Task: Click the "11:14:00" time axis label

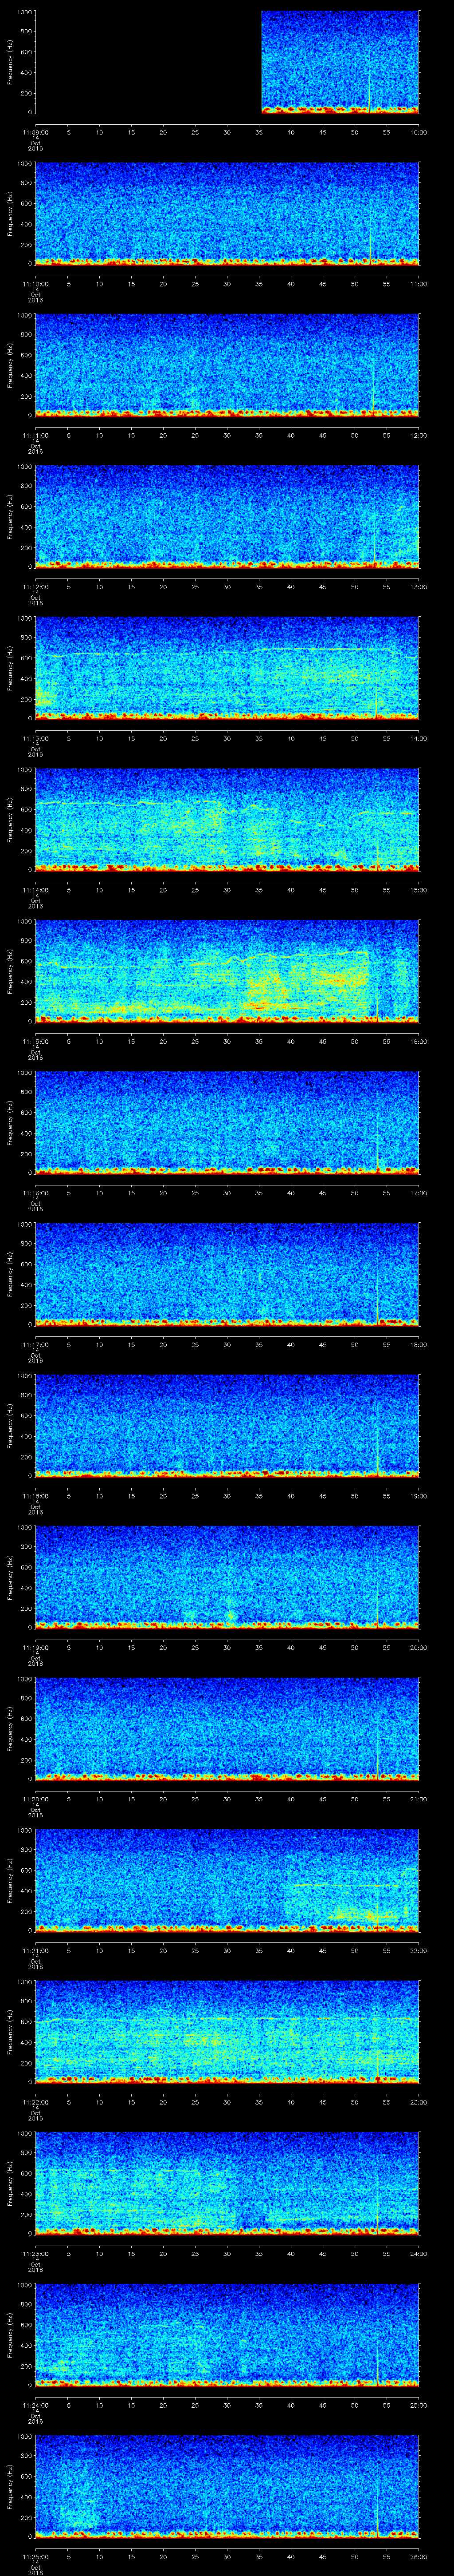Action: (35, 890)
